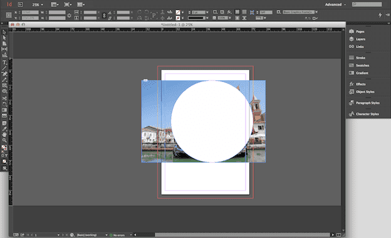Toggle constrain proportions for scaling

point(104,15)
